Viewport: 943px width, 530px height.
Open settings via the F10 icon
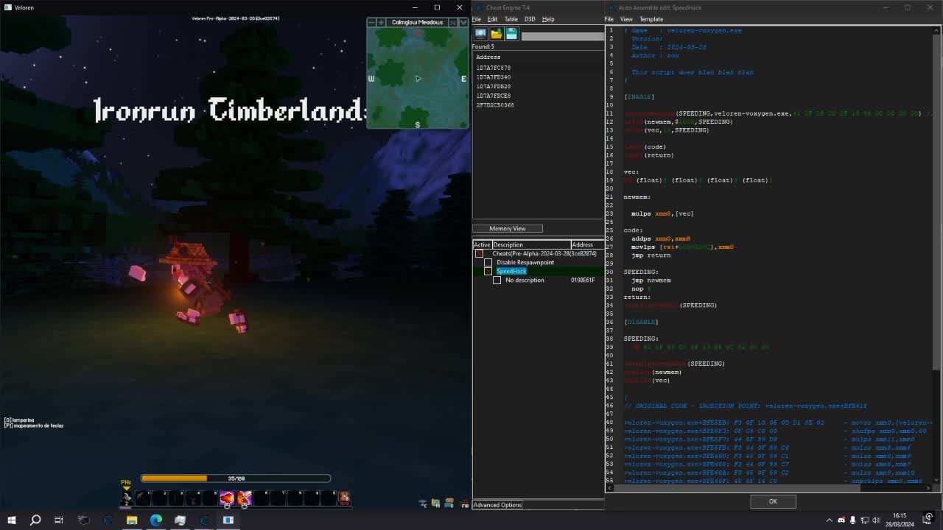coord(463,503)
